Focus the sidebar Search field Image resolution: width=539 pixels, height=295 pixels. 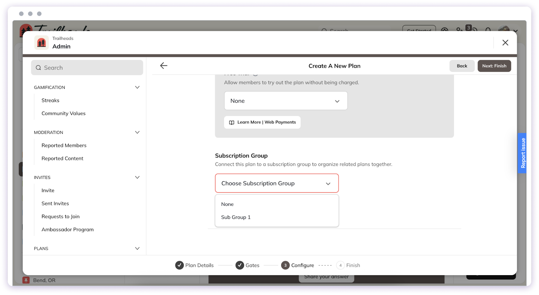point(87,68)
